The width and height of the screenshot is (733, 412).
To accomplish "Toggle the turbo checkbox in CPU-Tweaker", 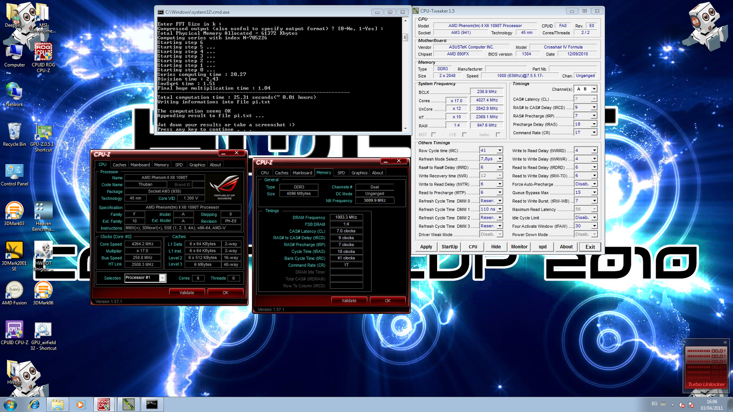I will (498, 135).
